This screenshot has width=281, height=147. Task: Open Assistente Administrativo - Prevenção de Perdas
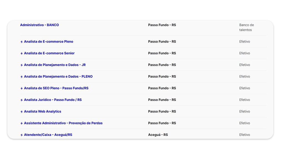point(63,123)
